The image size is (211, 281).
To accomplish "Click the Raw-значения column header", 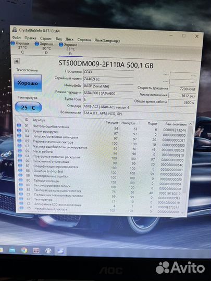I will (x=176, y=124).
